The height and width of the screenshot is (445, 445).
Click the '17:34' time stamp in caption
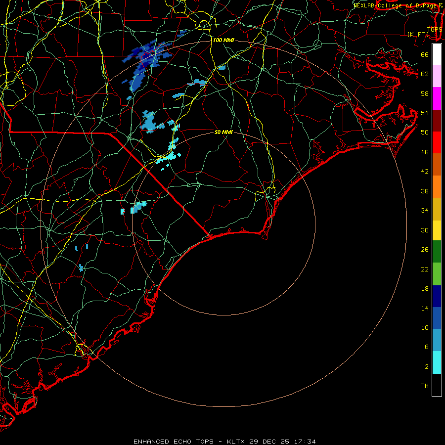point(304,442)
